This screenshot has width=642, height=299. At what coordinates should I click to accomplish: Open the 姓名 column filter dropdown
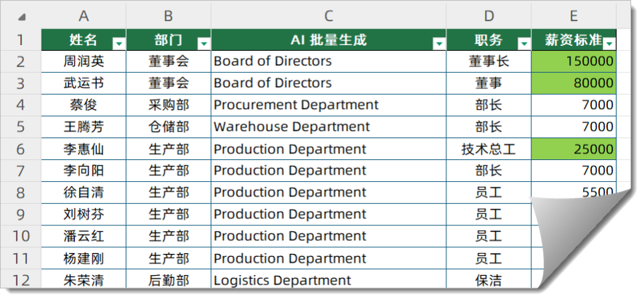pyautogui.click(x=118, y=44)
